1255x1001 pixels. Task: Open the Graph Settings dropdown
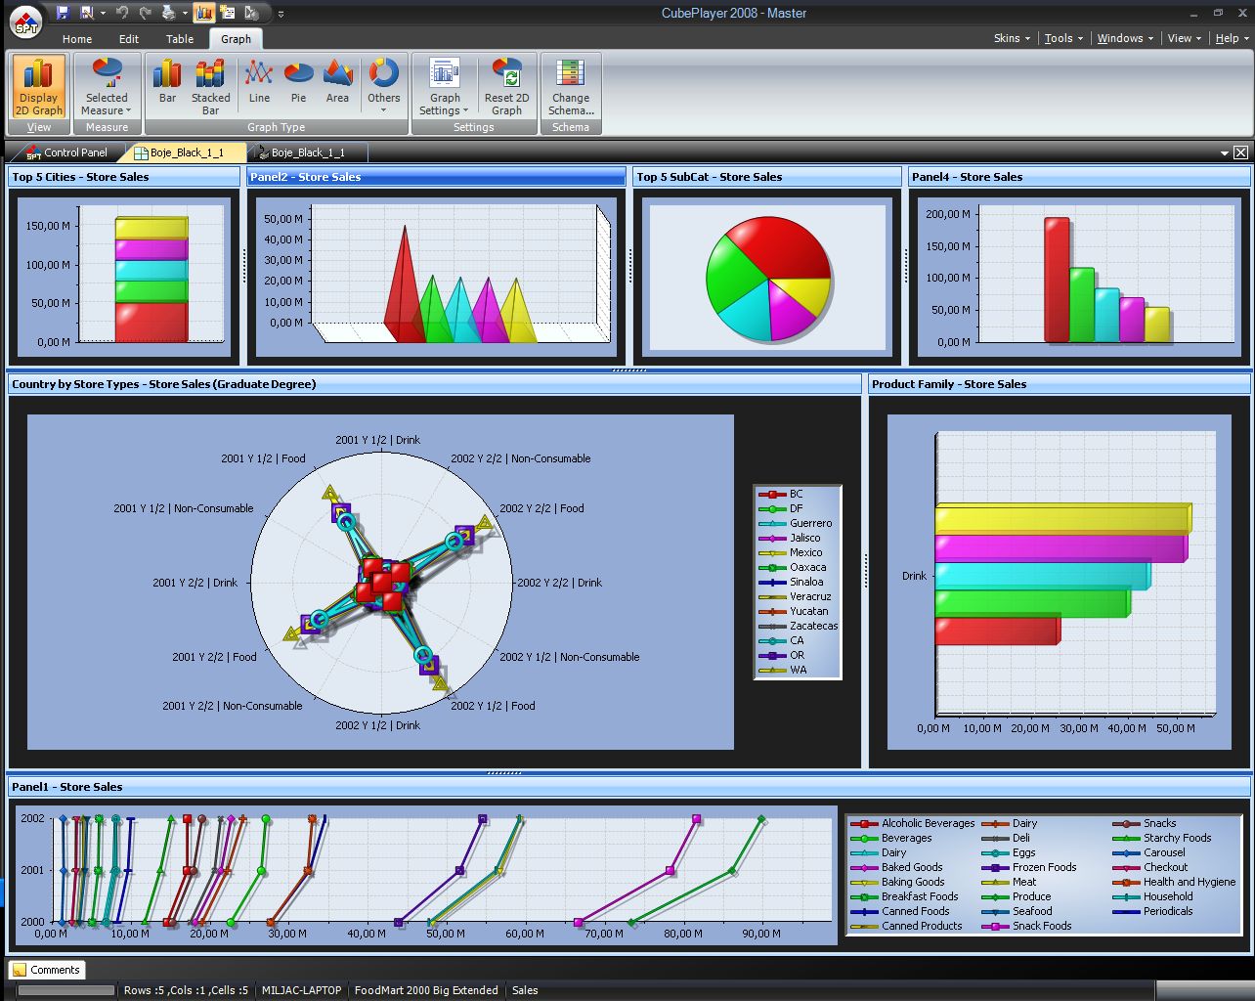click(444, 87)
